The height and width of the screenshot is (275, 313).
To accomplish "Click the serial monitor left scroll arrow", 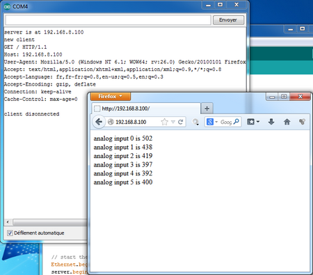I will tap(8, 222).
